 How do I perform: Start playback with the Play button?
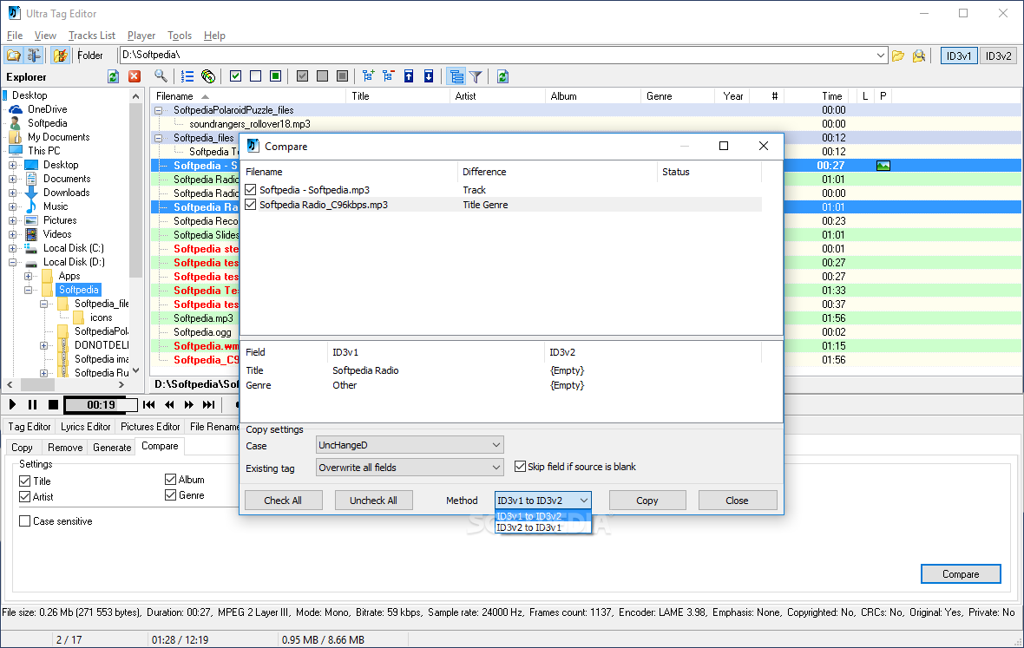(x=12, y=404)
